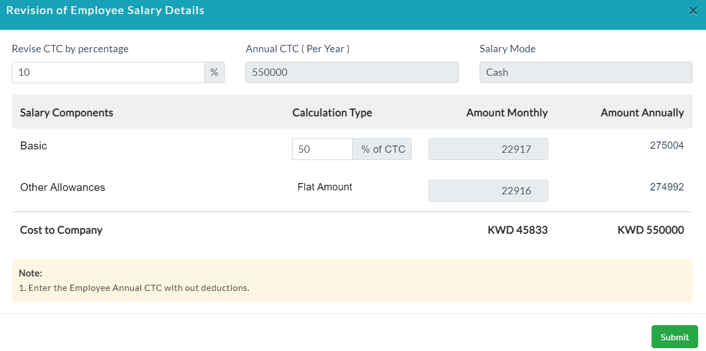Select the Other Allowances monthly amount 22916
The width and height of the screenshot is (706, 351).
[488, 191]
